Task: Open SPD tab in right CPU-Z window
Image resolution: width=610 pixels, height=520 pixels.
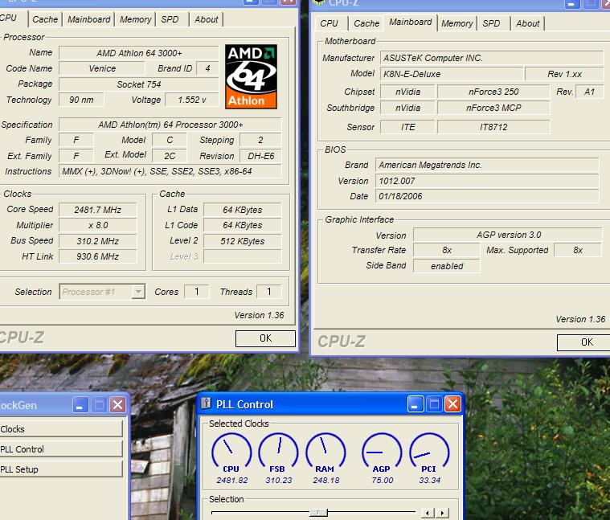Action: 491,23
